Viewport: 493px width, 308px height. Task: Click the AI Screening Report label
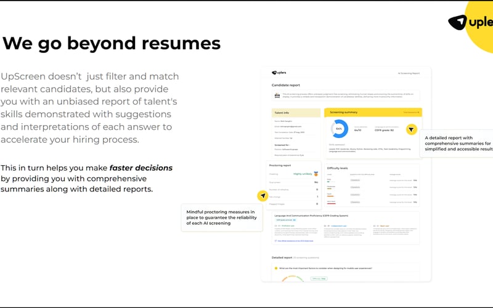pos(409,73)
